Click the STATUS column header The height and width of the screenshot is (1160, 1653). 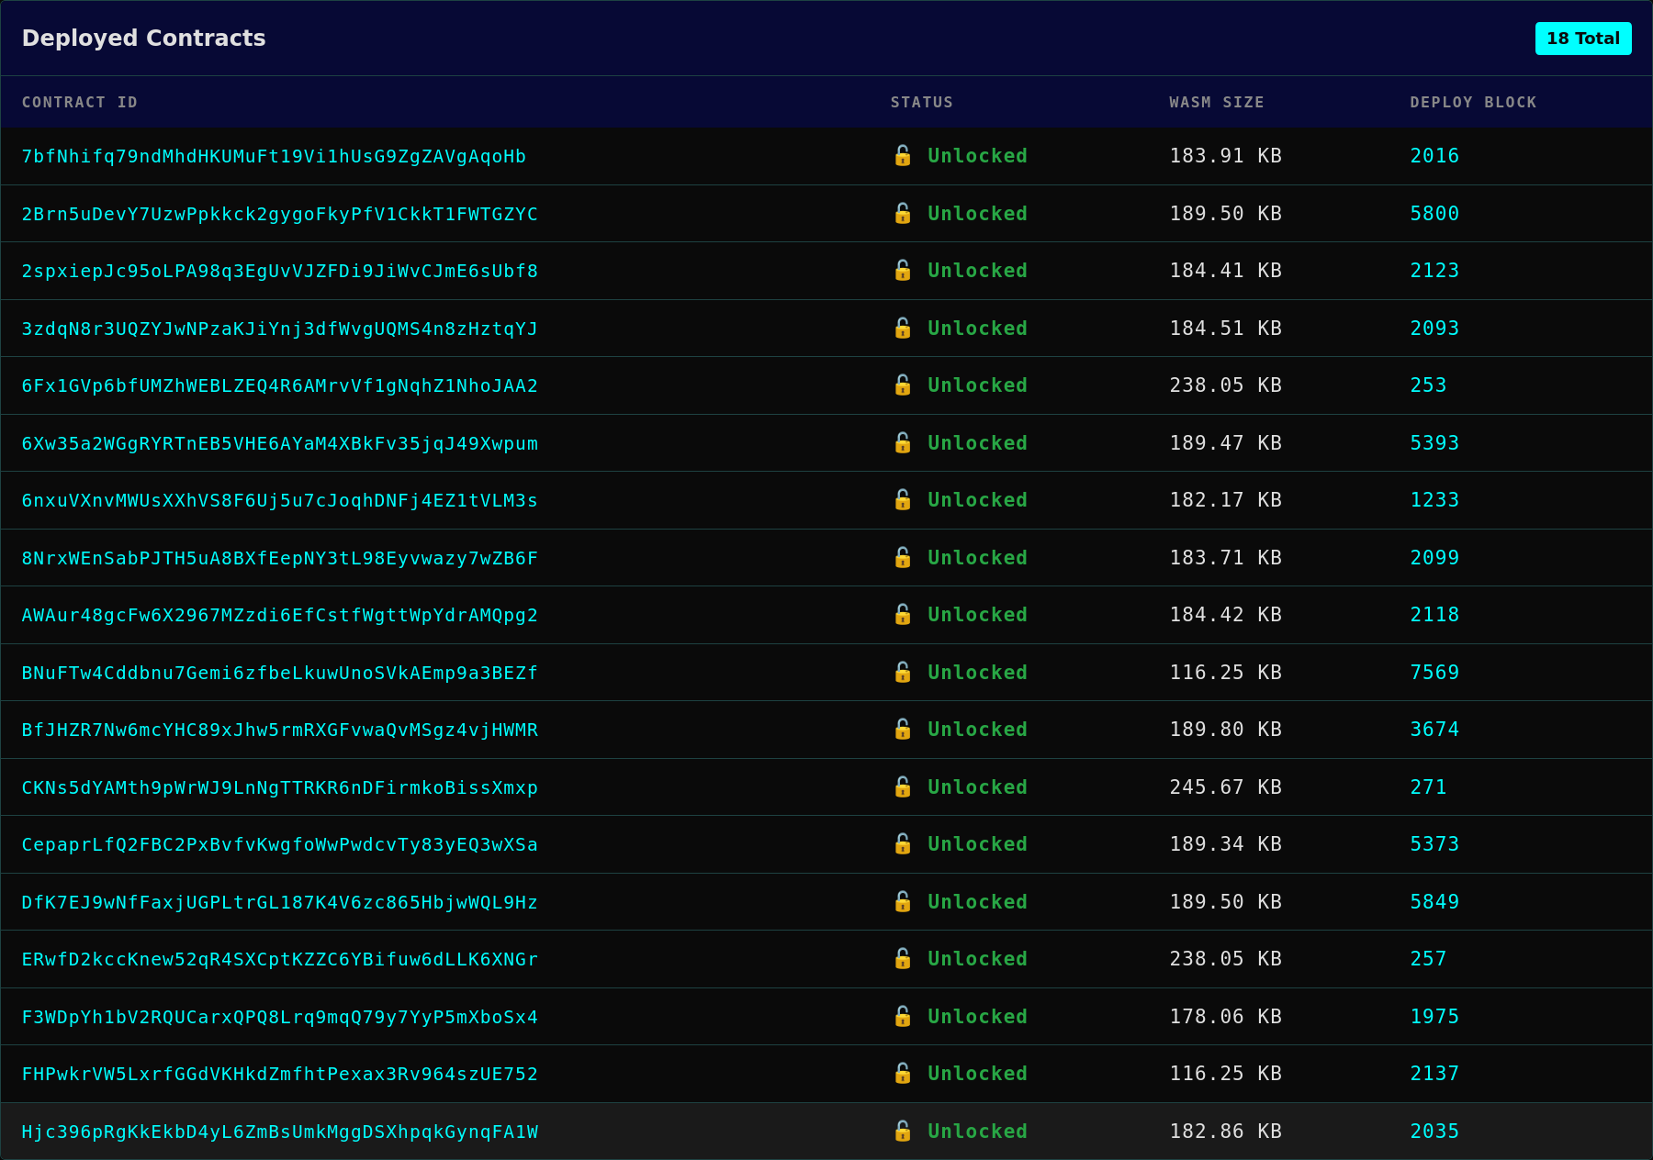pos(922,102)
